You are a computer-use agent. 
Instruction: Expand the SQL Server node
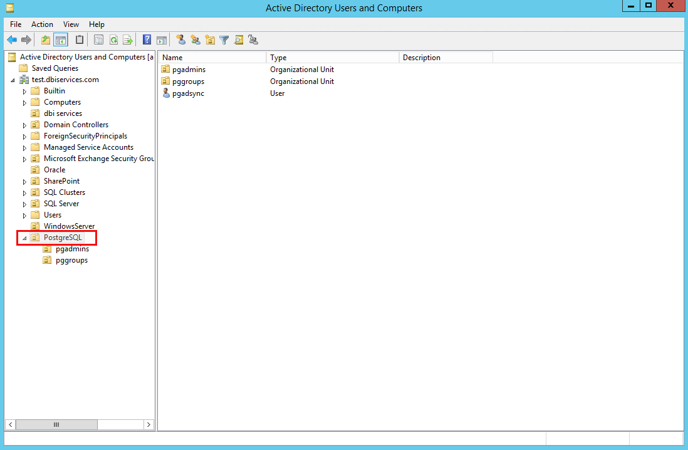point(24,204)
